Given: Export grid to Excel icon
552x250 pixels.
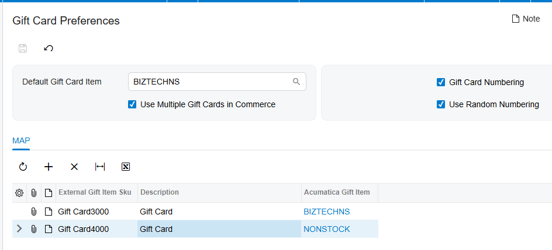Looking at the screenshot, I should pos(126,167).
